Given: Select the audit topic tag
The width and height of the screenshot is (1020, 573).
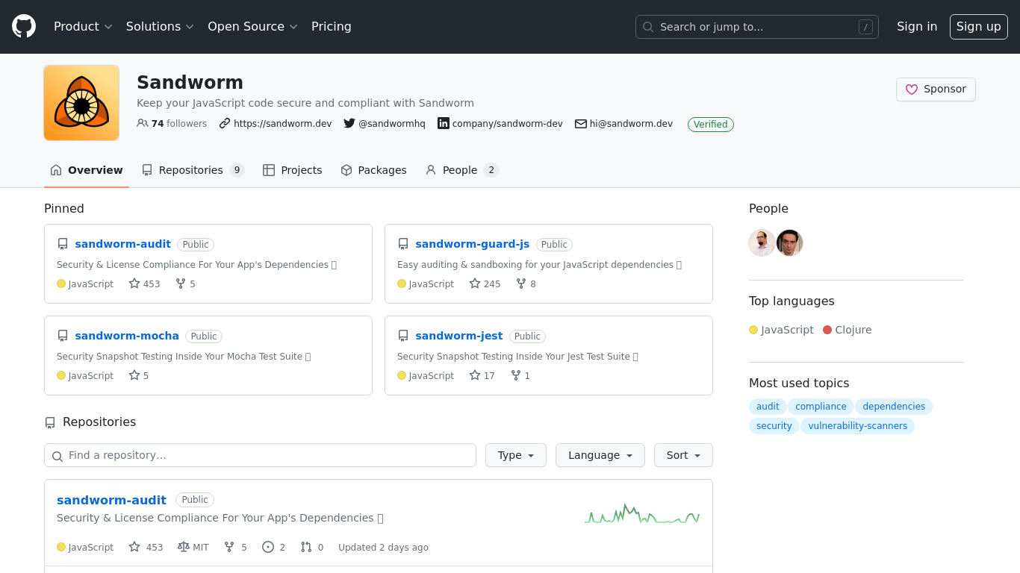Looking at the screenshot, I should [x=768, y=407].
